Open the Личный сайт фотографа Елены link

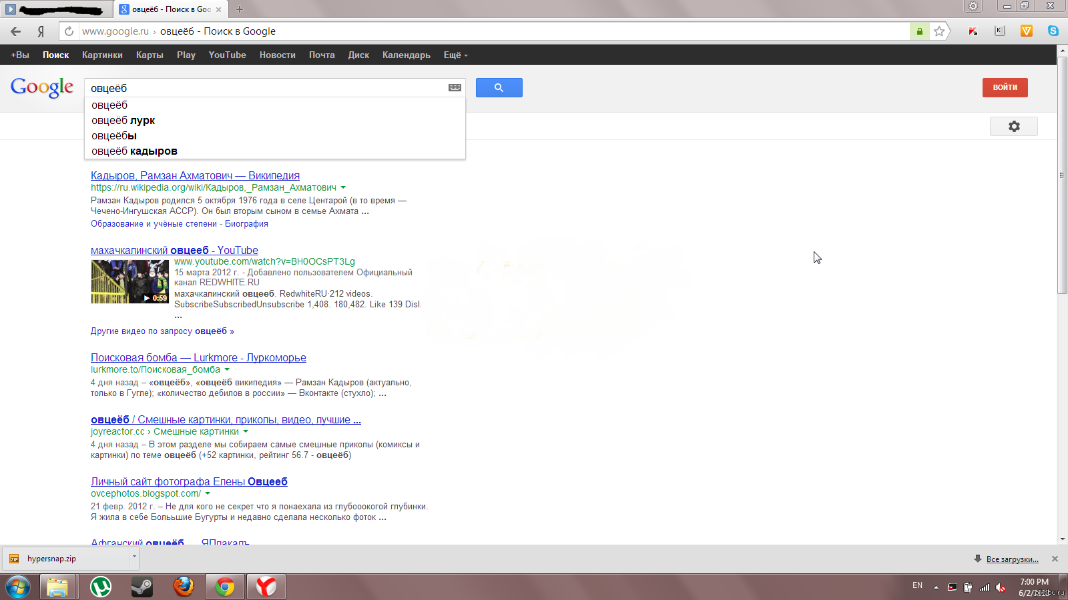189,481
